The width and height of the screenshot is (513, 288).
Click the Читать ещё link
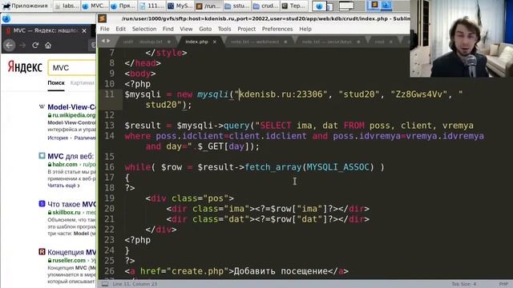pos(63,186)
